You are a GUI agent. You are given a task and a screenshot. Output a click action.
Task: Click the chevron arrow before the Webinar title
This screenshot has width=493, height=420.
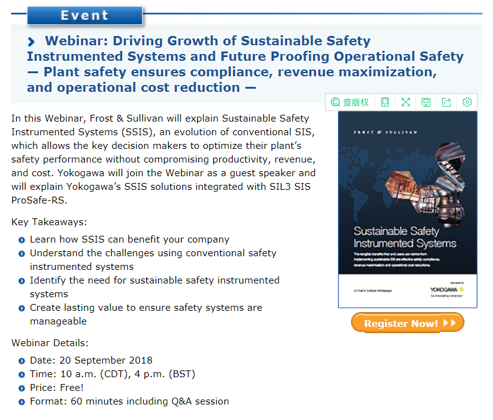coord(32,42)
